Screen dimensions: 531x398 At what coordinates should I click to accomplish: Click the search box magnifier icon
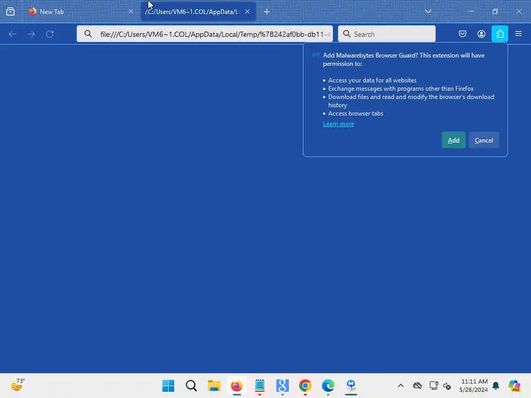(x=347, y=34)
